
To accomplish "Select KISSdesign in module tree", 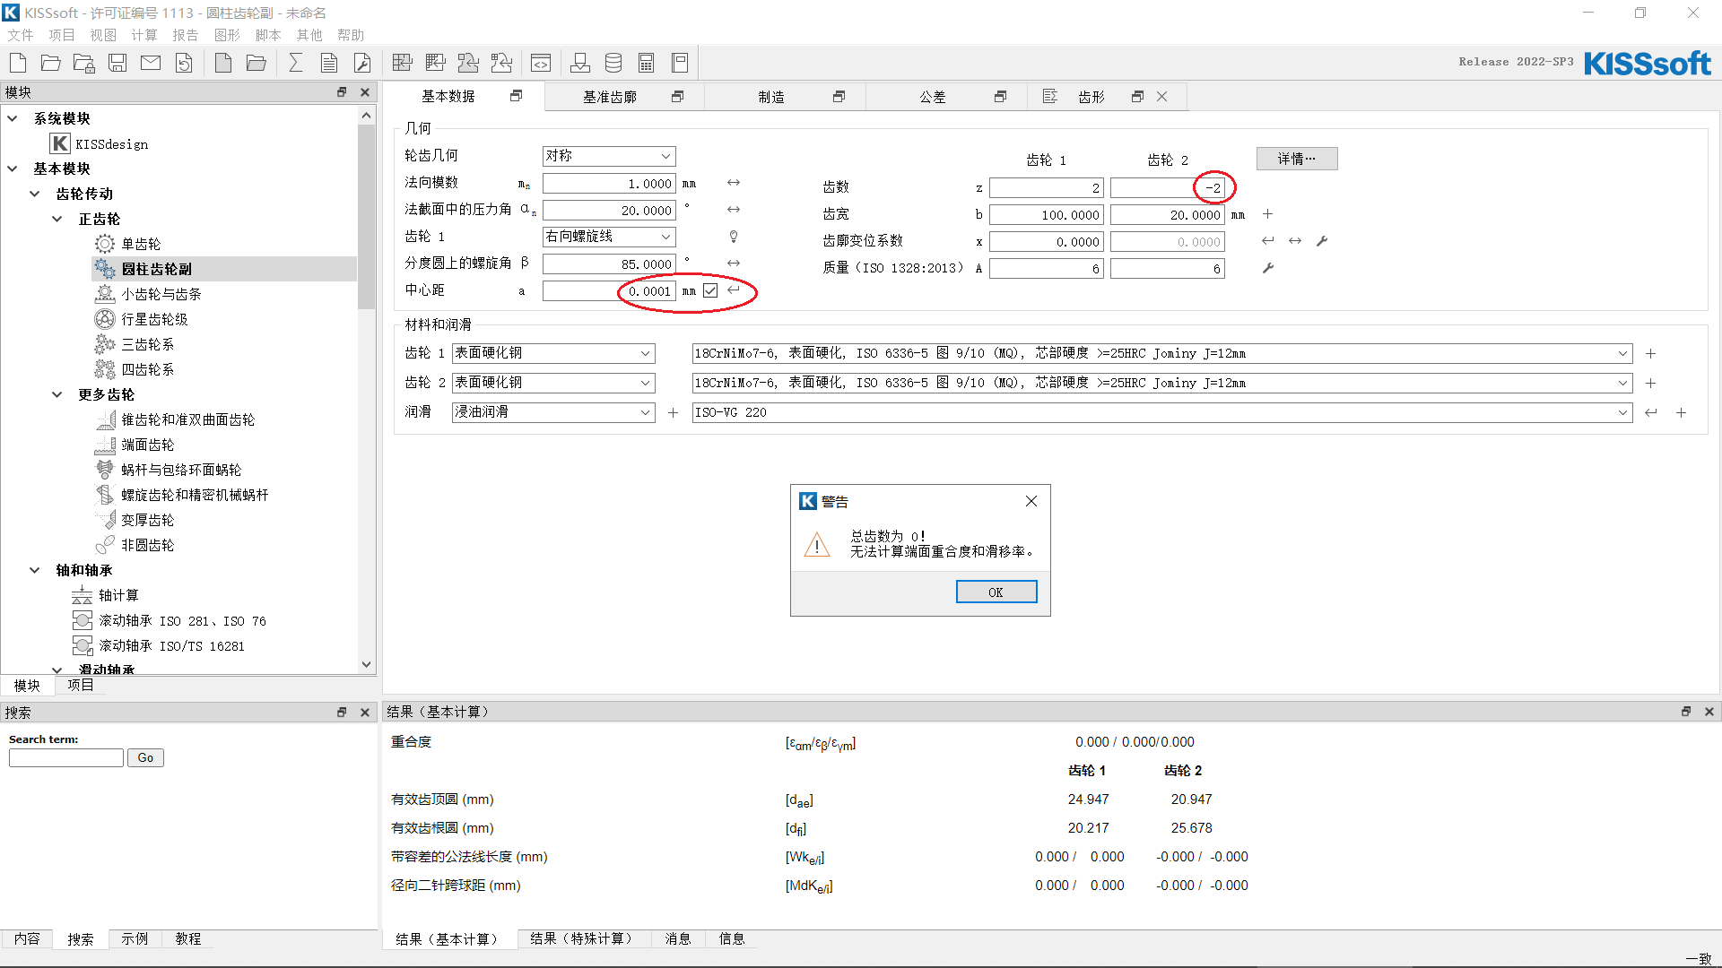I will click(112, 143).
